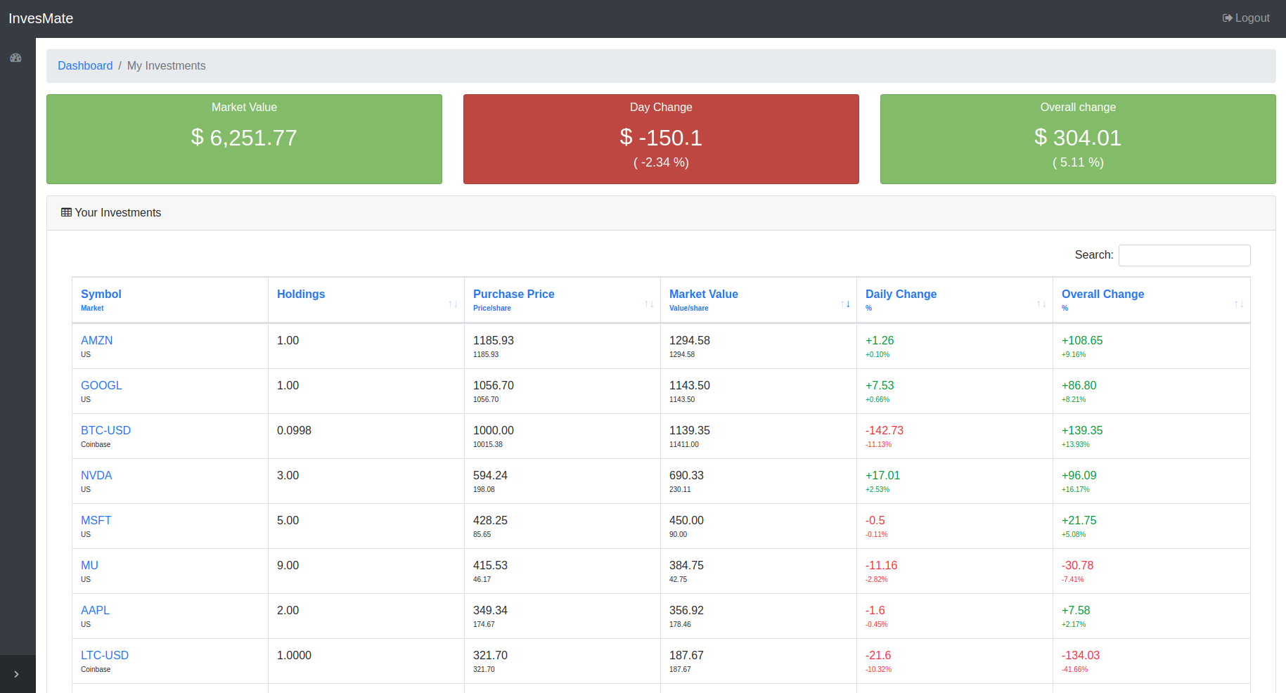Click the My Investments breadcrumb text
Viewport: 1286px width, 693px height.
[167, 65]
